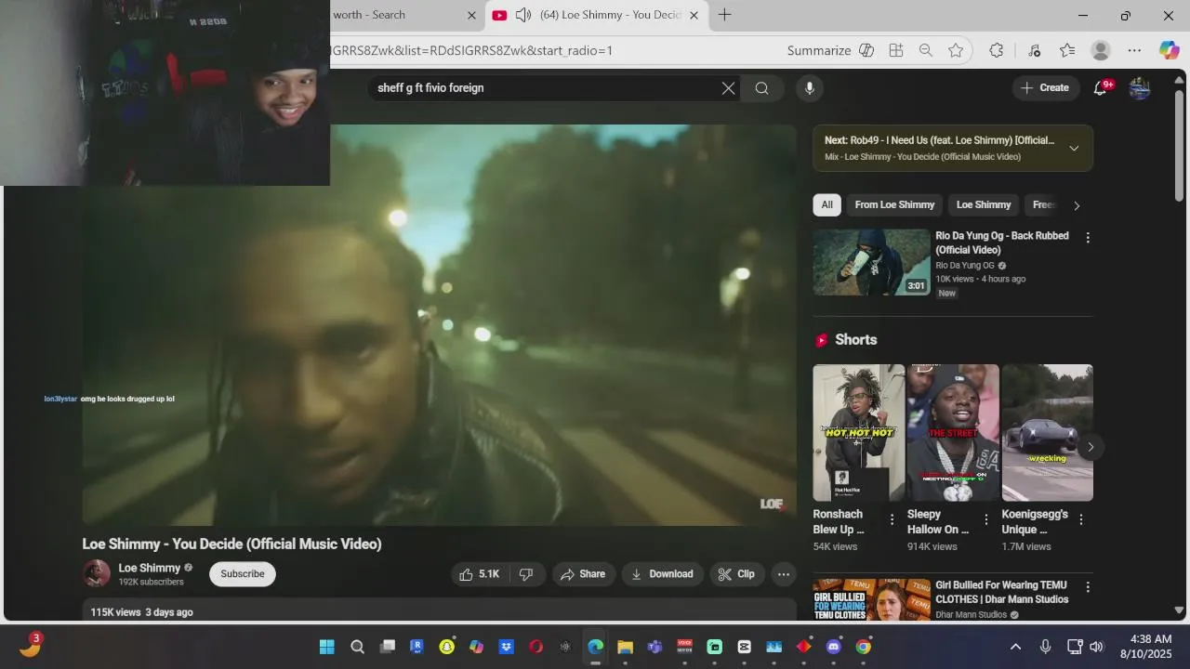Select the From Loe Shimmy filter chip

coord(894,205)
